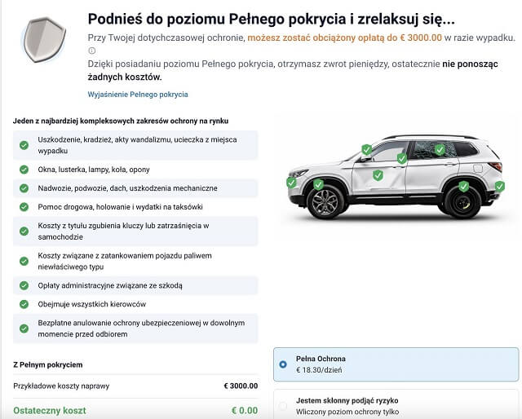Click the shield check on the rear wheel
The image size is (522, 419).
[x=463, y=187]
